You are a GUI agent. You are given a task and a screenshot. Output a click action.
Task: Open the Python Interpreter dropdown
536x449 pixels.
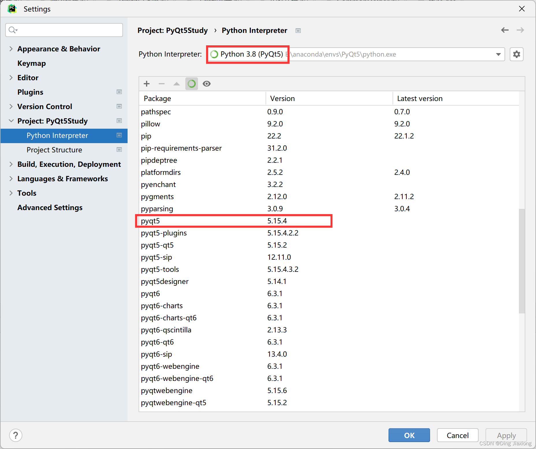(498, 54)
